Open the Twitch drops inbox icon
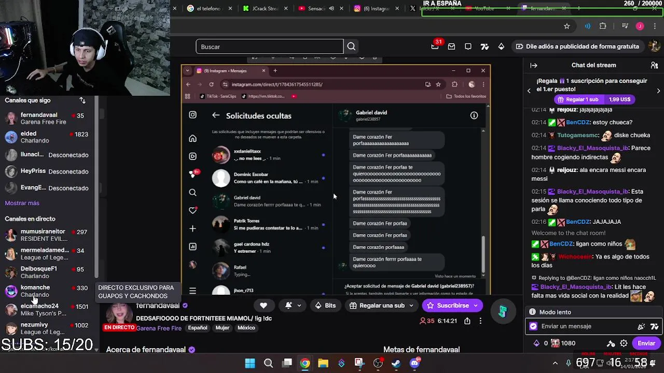This screenshot has width=664, height=373. pos(451,47)
